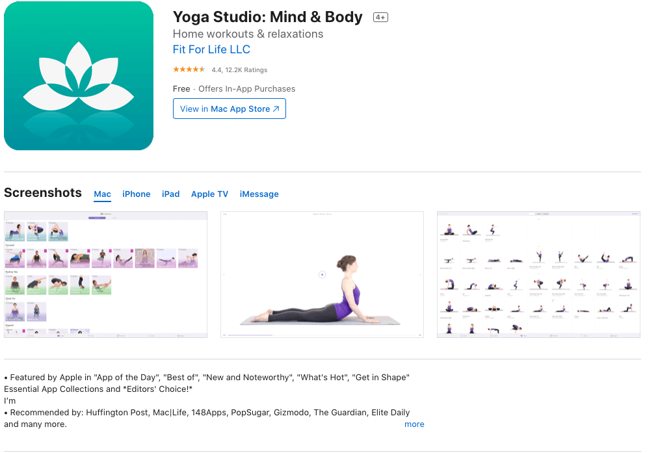Expand the description with the more link
The image size is (658, 453).
tap(414, 424)
